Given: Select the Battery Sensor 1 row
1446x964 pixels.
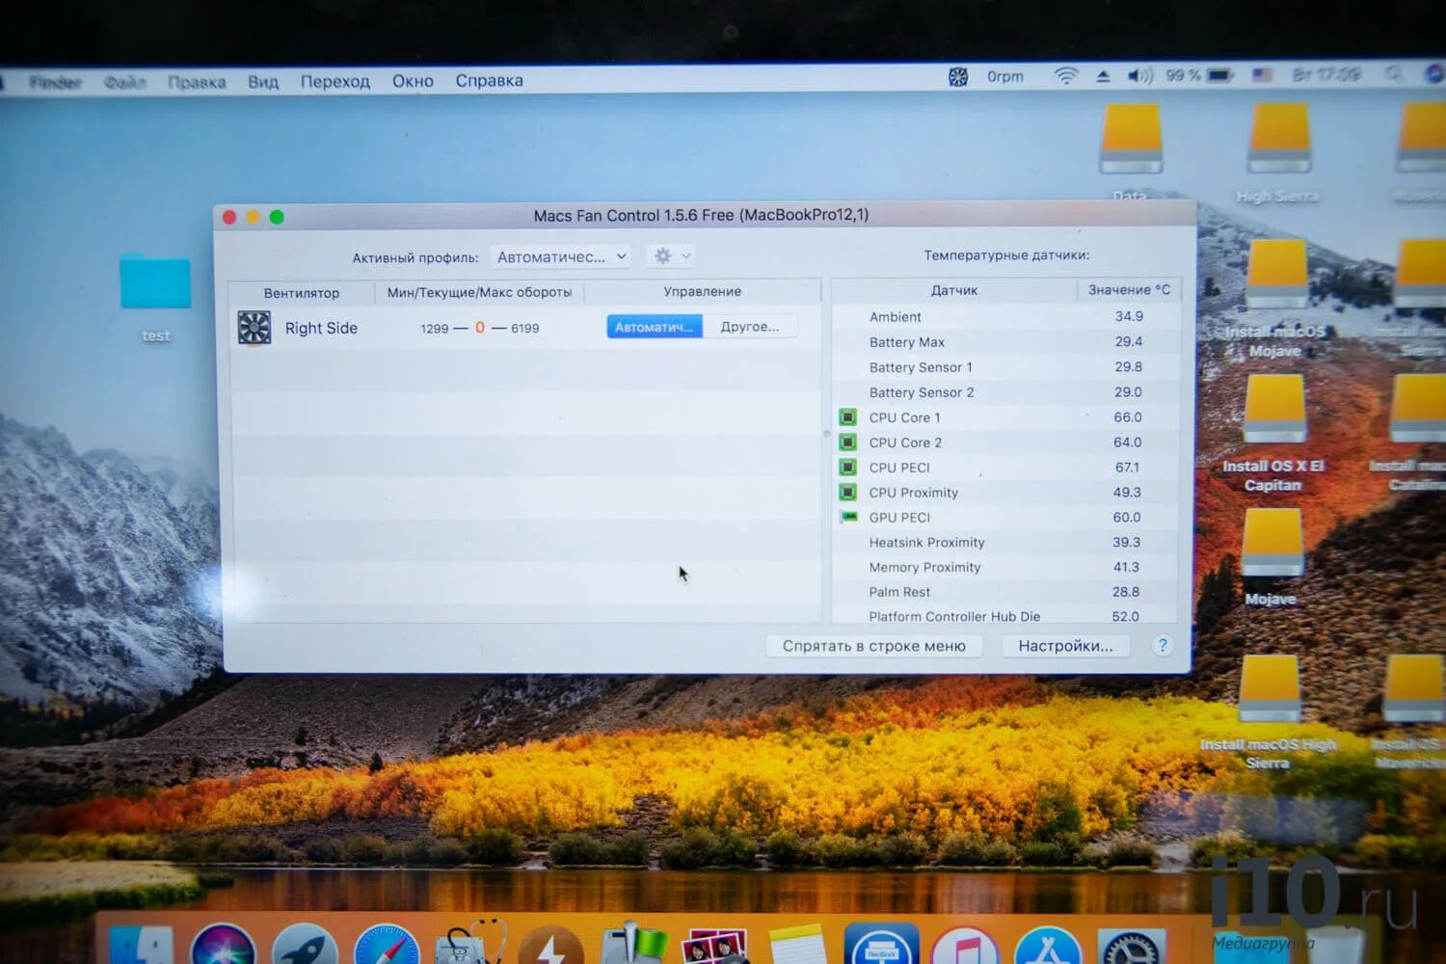Looking at the screenshot, I should click(x=1004, y=366).
